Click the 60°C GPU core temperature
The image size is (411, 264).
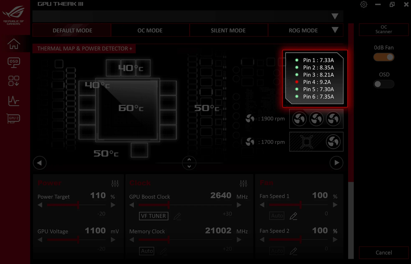pyautogui.click(x=131, y=108)
